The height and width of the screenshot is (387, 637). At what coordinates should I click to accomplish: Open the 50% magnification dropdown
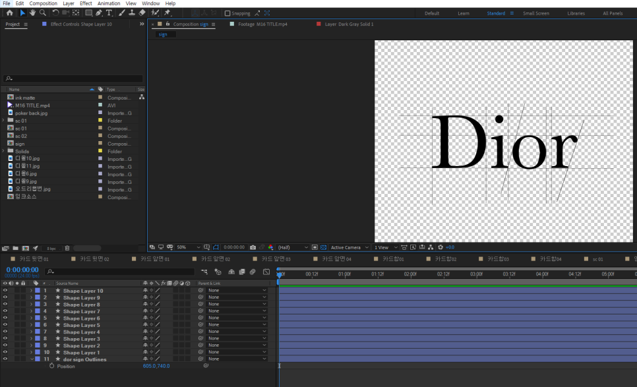189,247
